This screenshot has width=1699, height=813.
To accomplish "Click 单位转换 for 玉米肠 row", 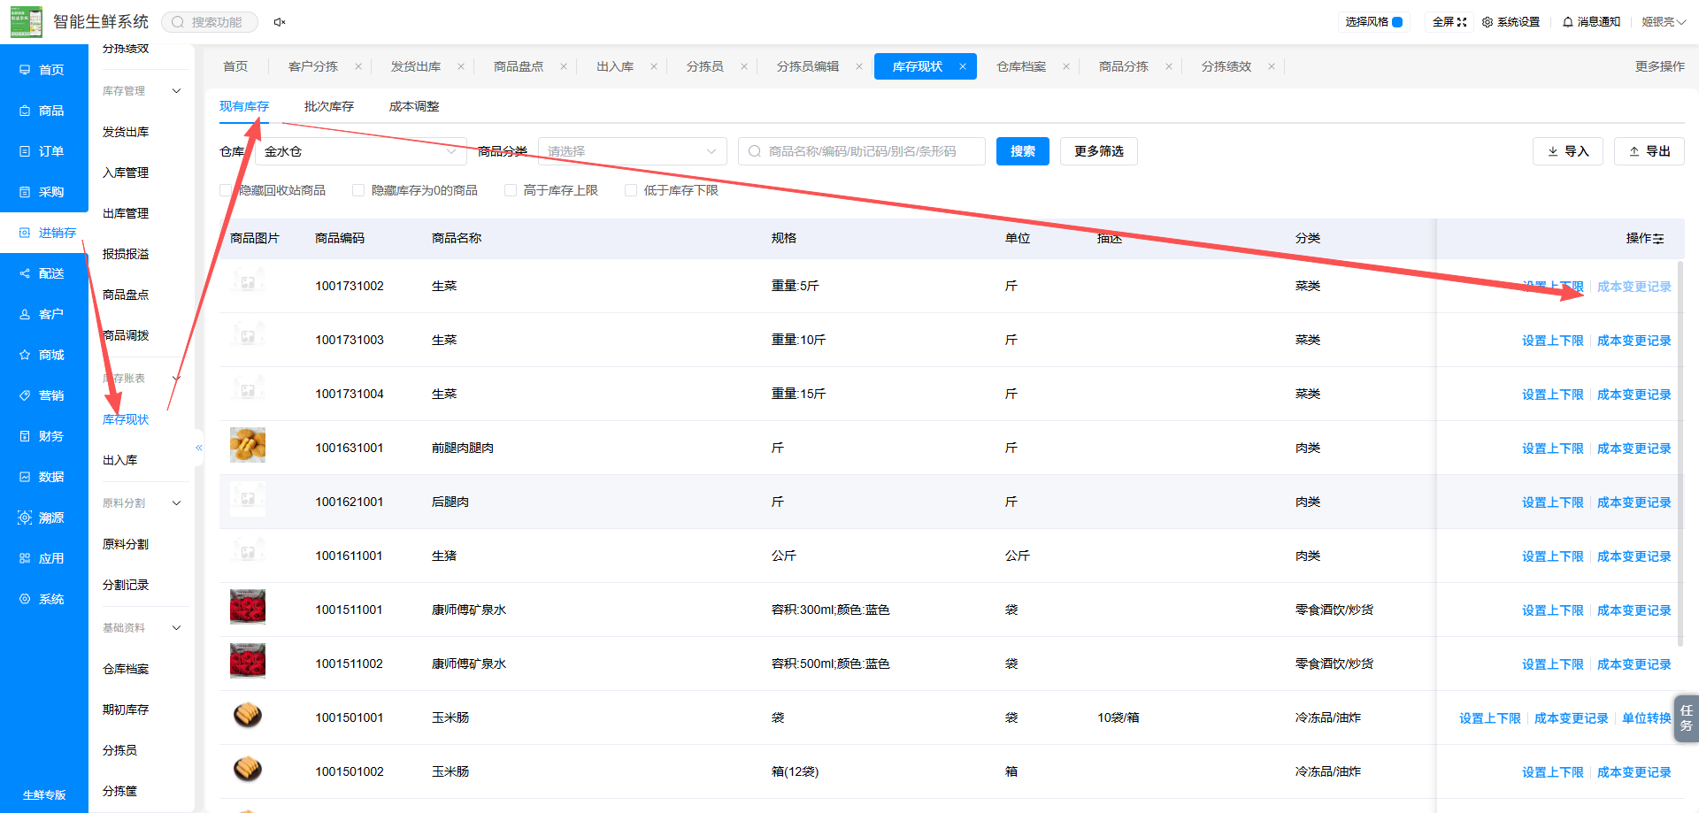I will click(1647, 718).
